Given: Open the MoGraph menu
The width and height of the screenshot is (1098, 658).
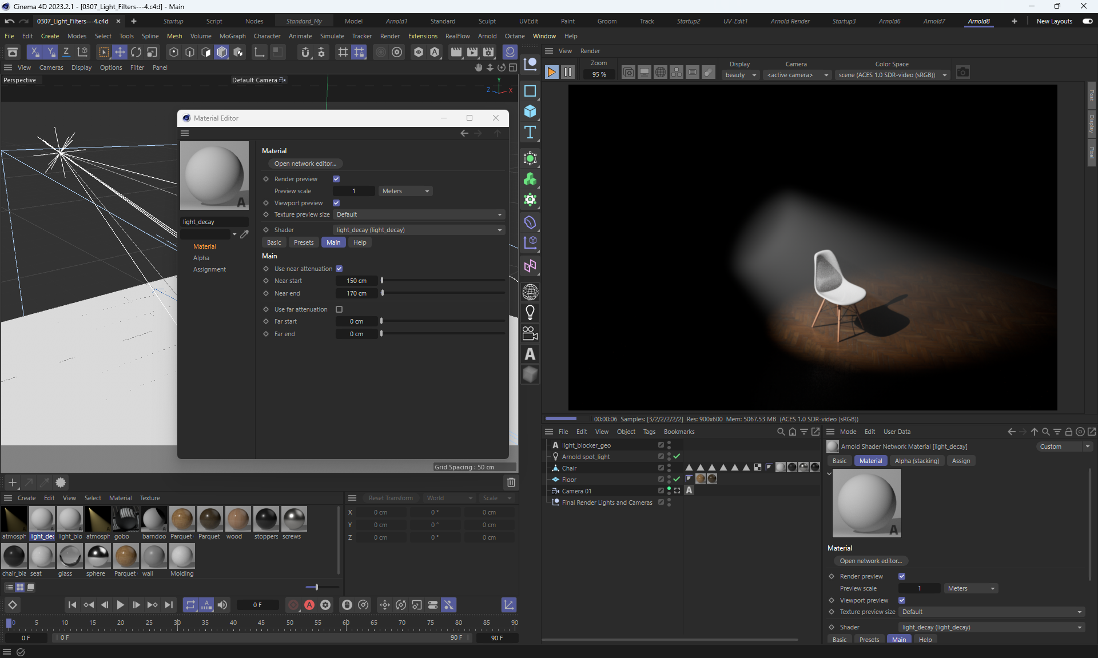Looking at the screenshot, I should coord(232,36).
